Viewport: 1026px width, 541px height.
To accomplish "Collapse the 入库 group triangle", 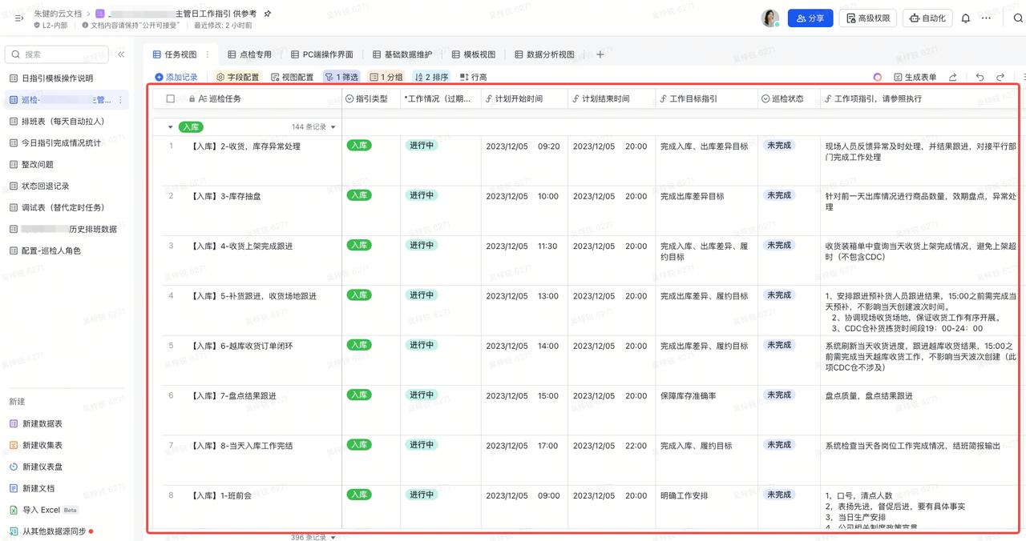I will point(170,127).
